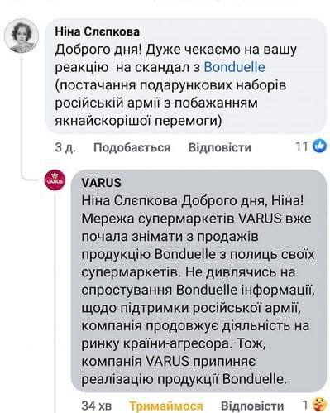
Task: Click Подобається under Ніна's comment
Action: pyautogui.click(x=132, y=147)
